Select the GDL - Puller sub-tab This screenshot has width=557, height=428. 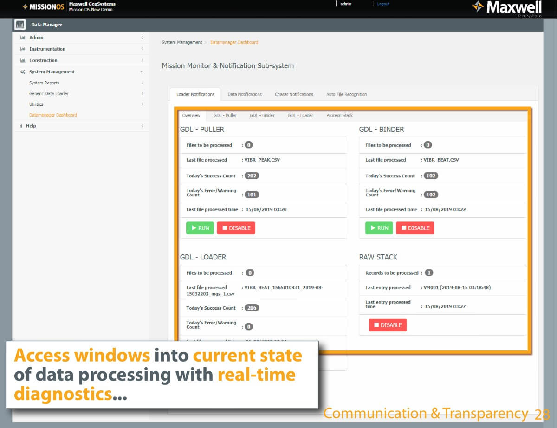pos(225,115)
